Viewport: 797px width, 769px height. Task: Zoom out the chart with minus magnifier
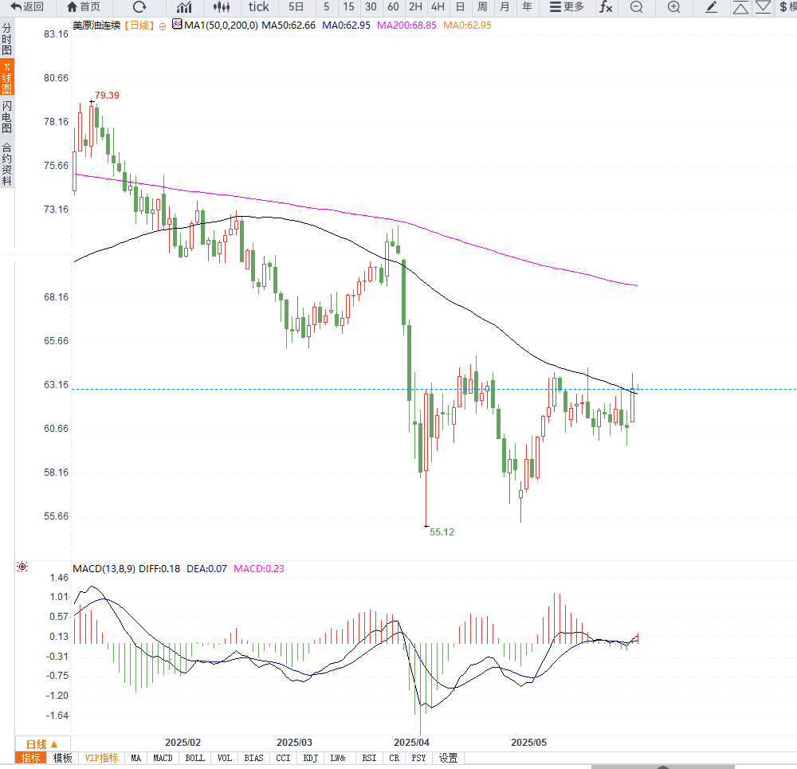pyautogui.click(x=636, y=7)
